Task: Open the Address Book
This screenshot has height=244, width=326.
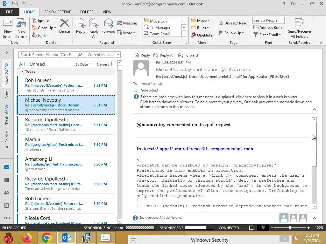Action: (268, 27)
